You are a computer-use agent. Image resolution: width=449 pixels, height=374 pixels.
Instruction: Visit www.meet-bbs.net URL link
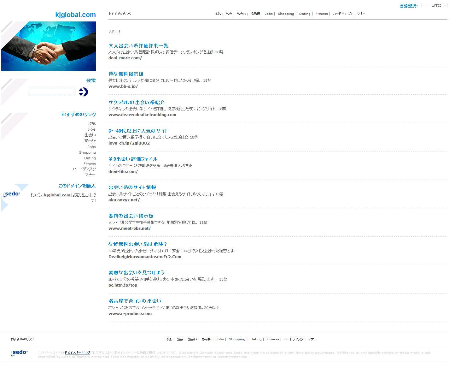(130, 229)
